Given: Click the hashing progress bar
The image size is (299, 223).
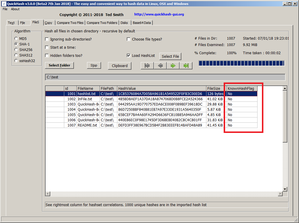Looking at the screenshot, I should point(241,63).
